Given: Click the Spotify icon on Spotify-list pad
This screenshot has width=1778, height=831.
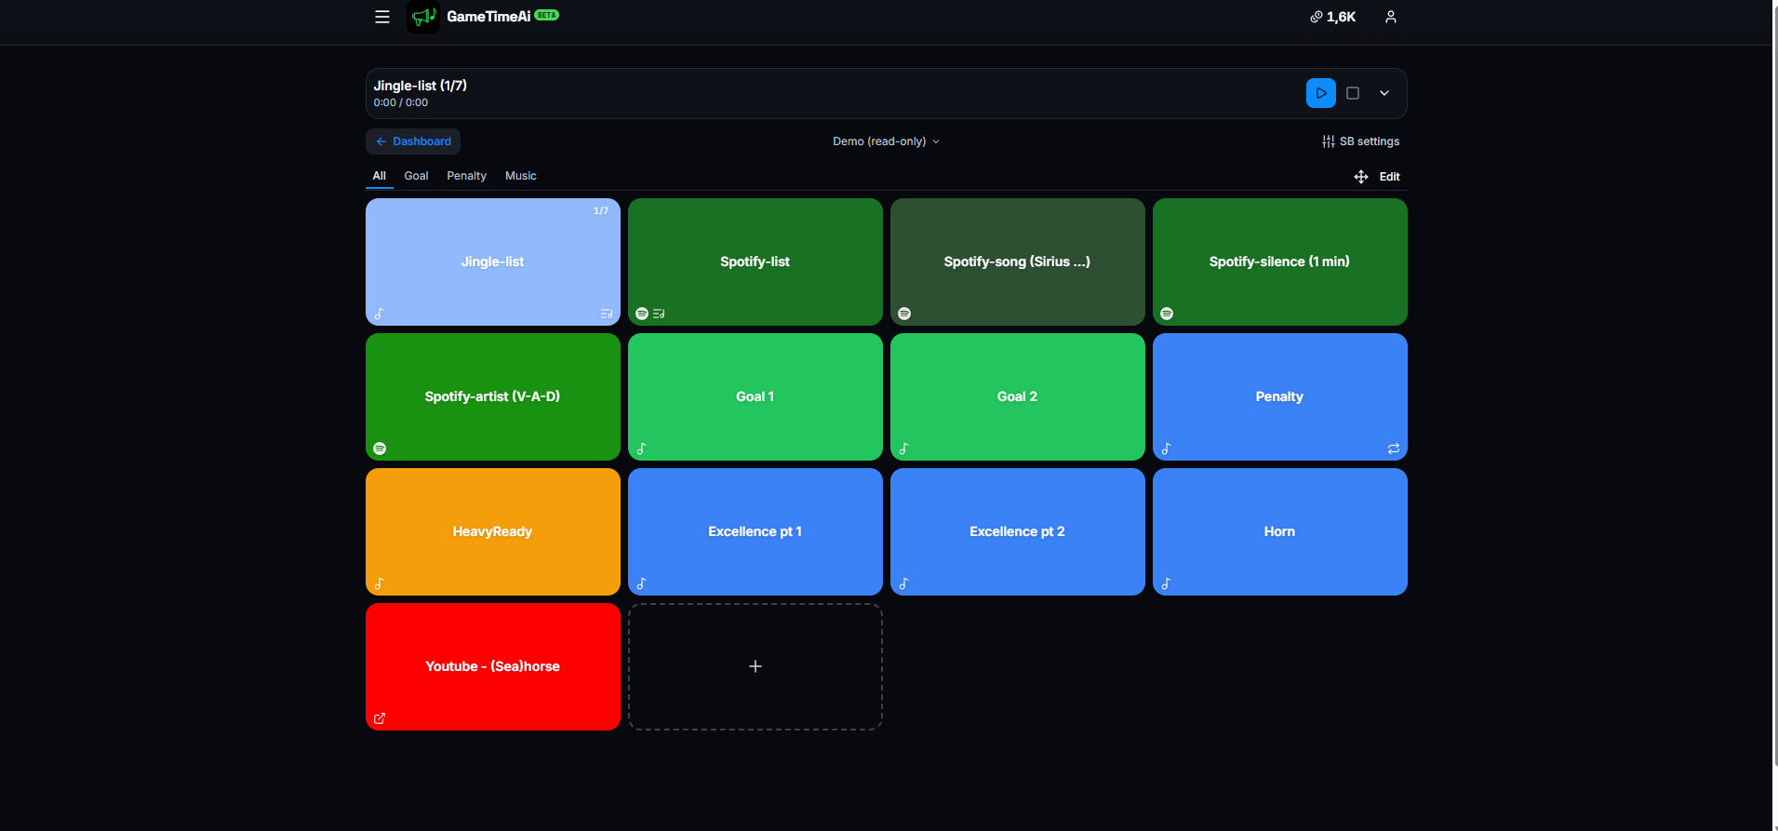Looking at the screenshot, I should (642, 314).
